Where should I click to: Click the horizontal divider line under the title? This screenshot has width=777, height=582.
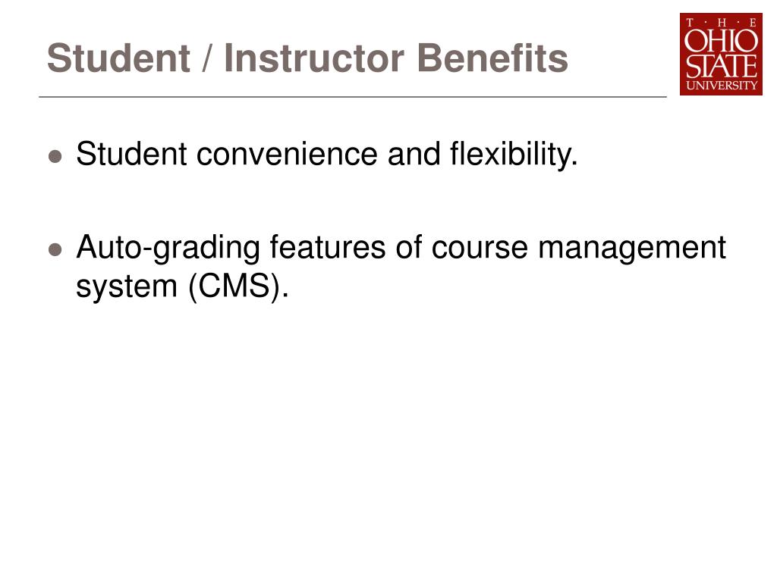(x=353, y=97)
